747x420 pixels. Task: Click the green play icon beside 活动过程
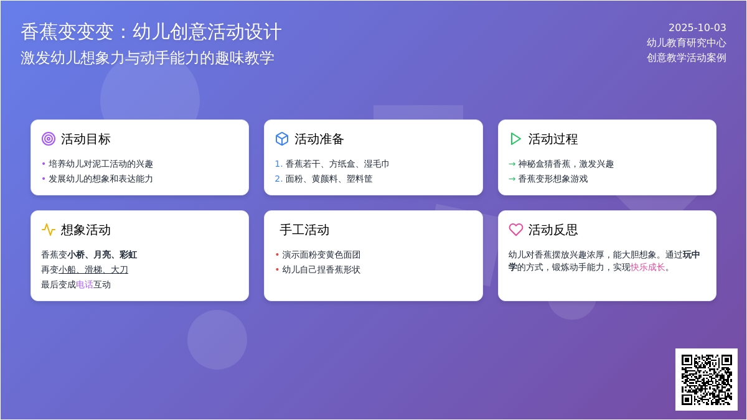coord(515,139)
